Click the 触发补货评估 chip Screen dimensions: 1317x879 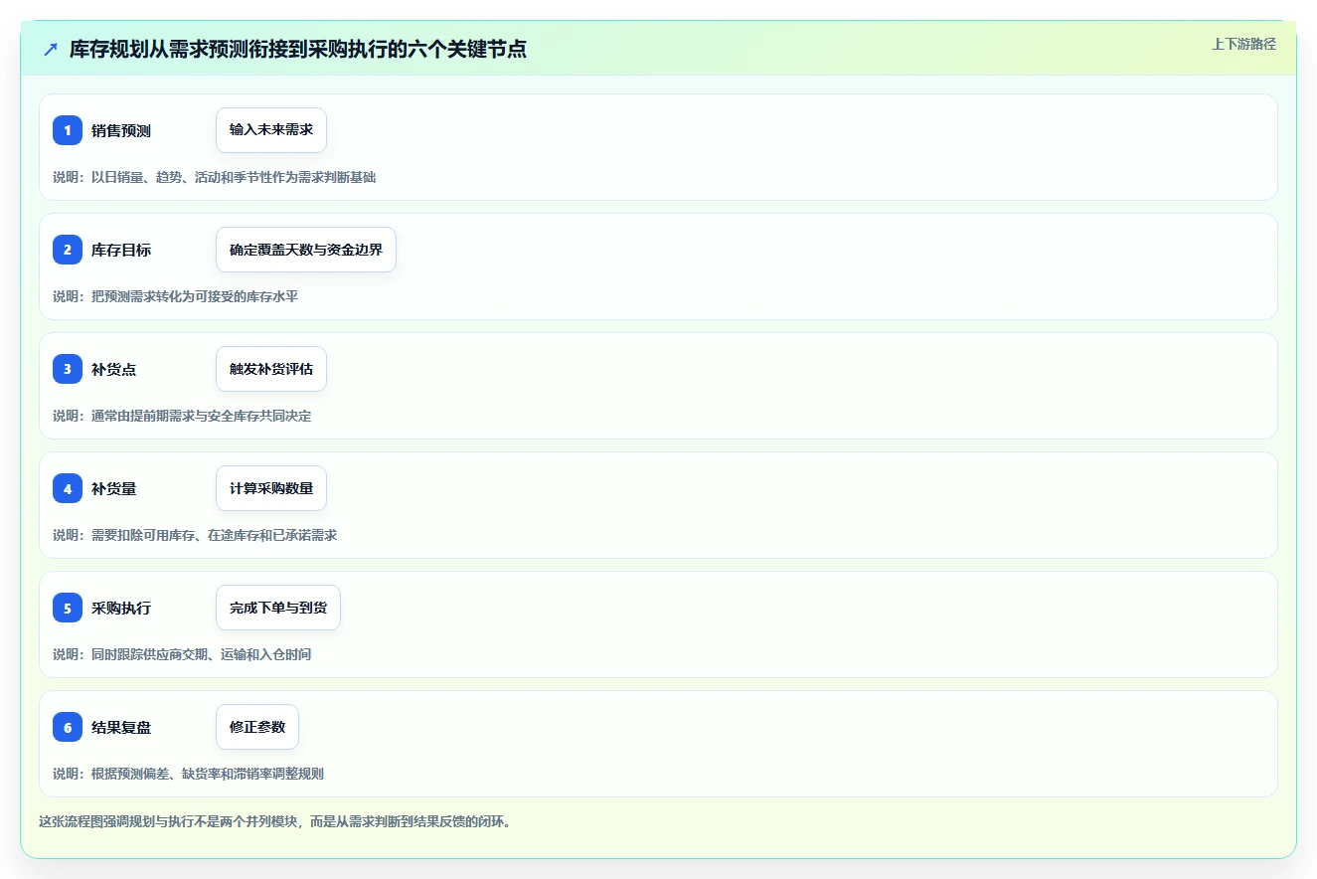tap(271, 369)
